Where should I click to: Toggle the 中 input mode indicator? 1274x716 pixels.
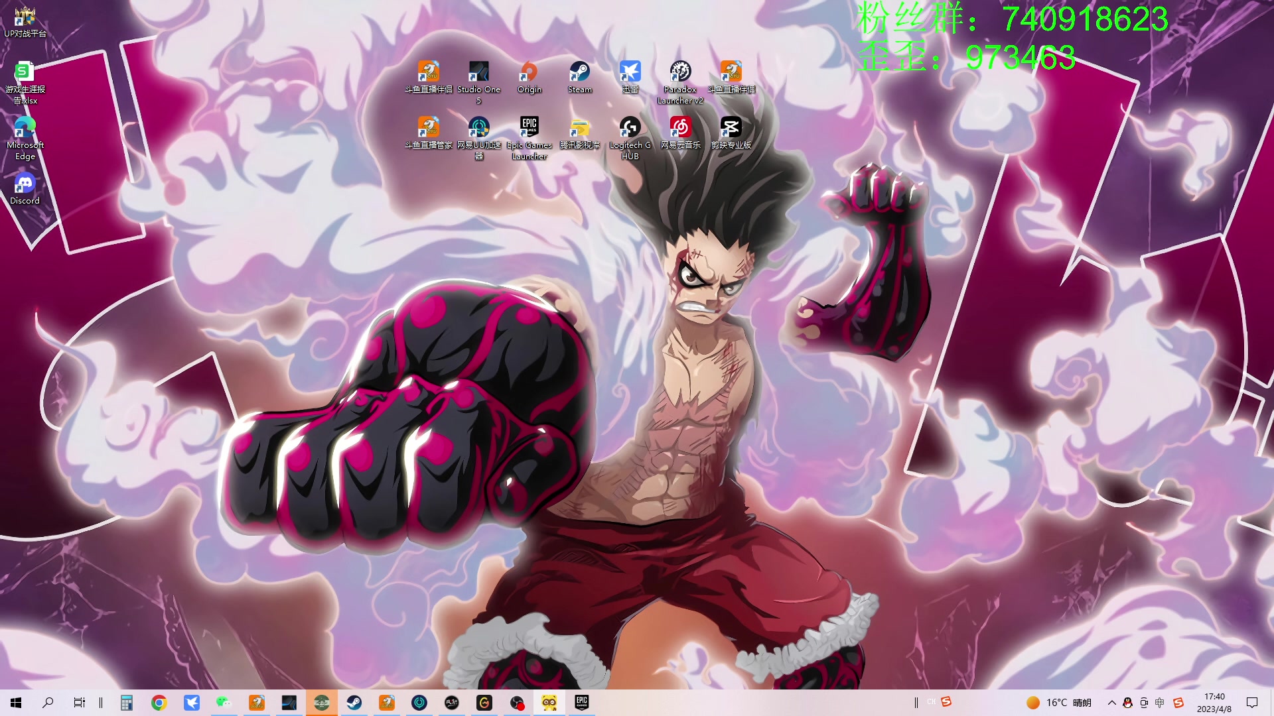[1160, 703]
